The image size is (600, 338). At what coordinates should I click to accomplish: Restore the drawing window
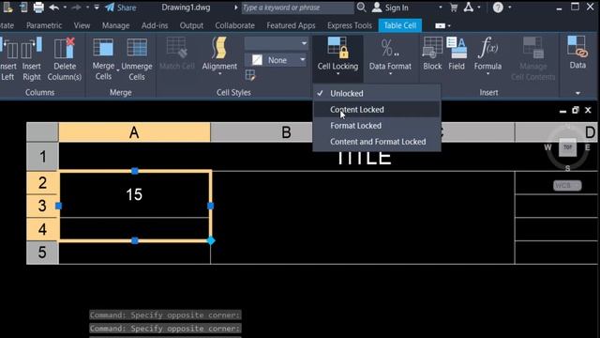pyautogui.click(x=575, y=111)
